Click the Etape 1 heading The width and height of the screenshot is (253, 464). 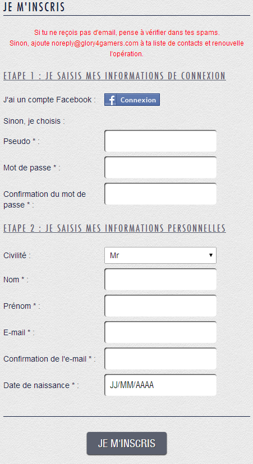click(114, 76)
